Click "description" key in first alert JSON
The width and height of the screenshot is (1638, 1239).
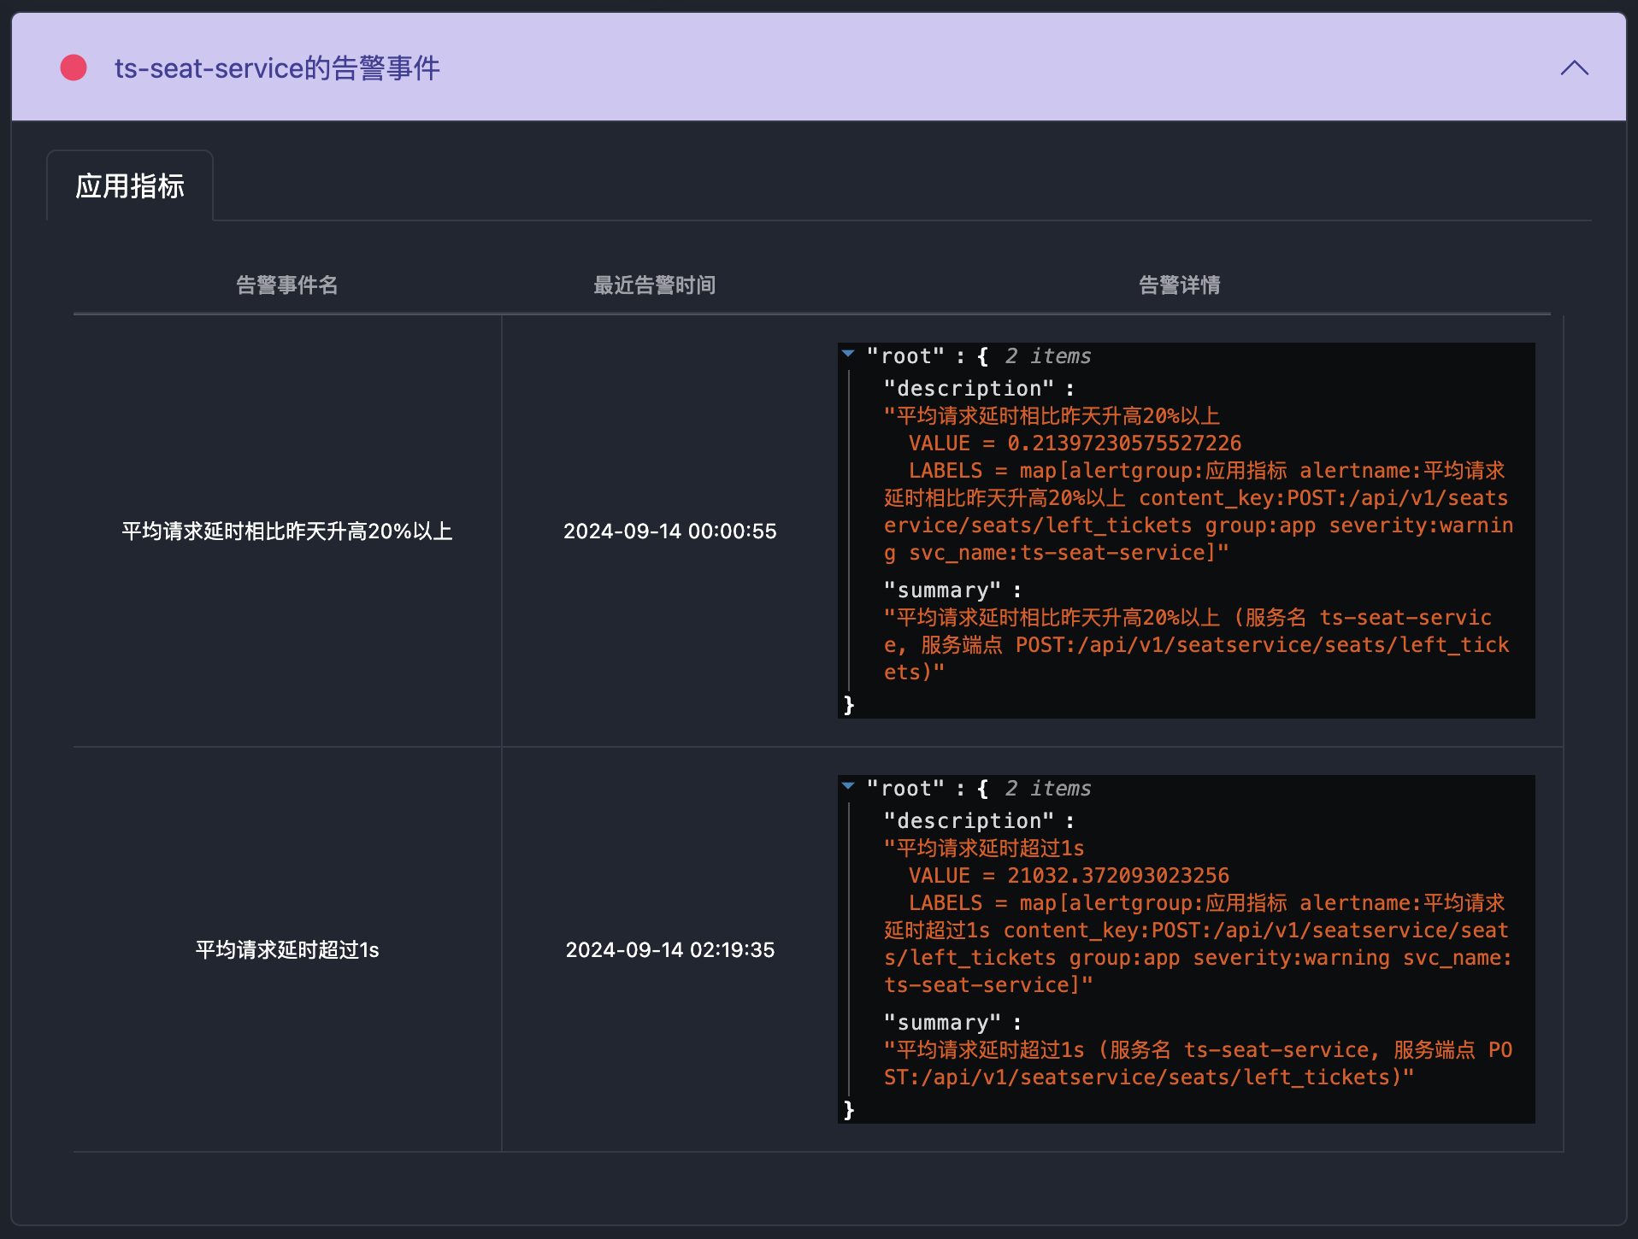[969, 389]
